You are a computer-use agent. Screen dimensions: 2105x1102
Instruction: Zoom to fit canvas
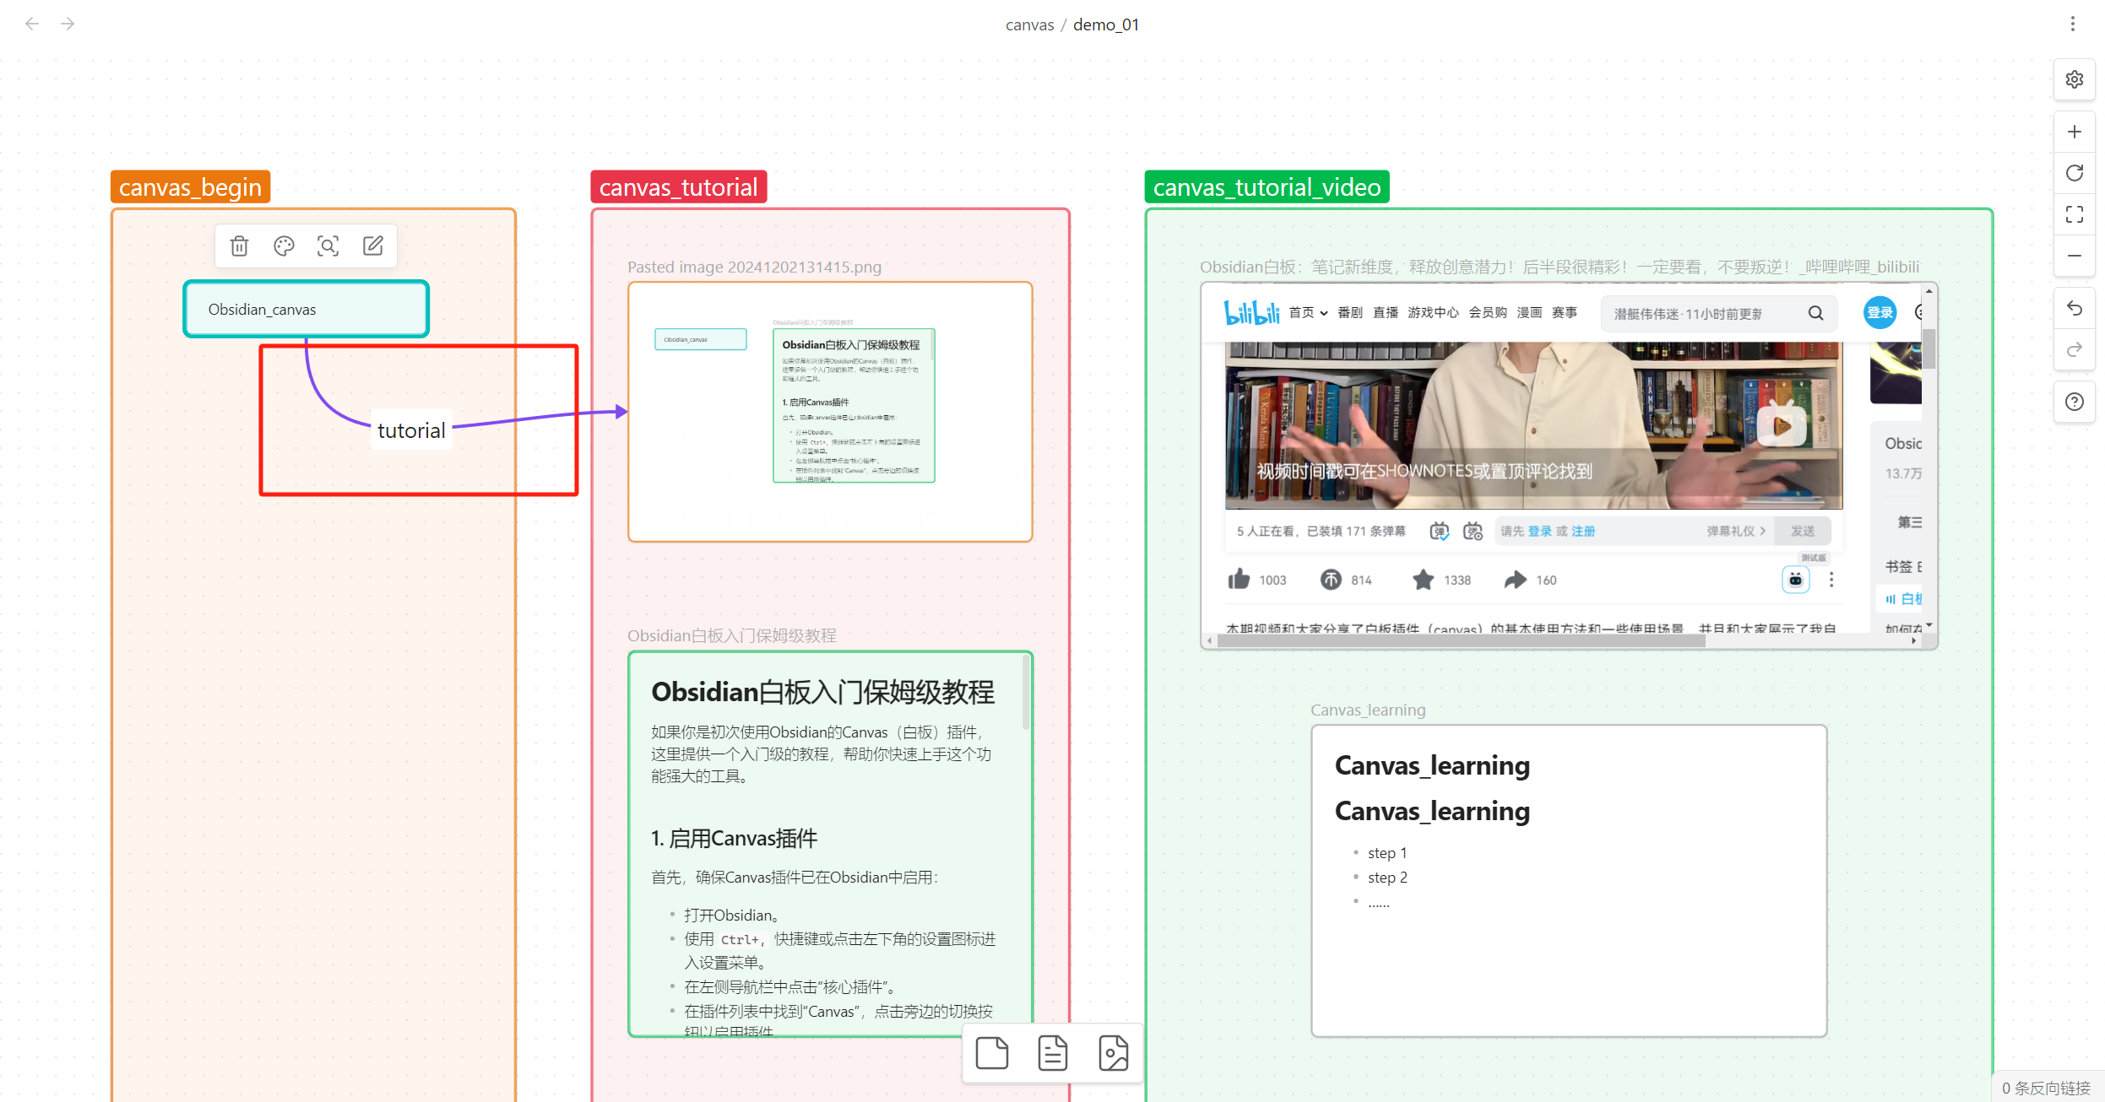[x=2074, y=214]
